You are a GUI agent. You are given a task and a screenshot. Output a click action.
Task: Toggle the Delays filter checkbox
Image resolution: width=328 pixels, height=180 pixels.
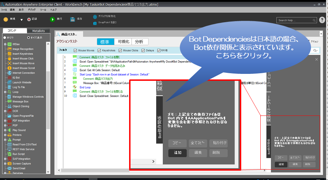(143, 50)
